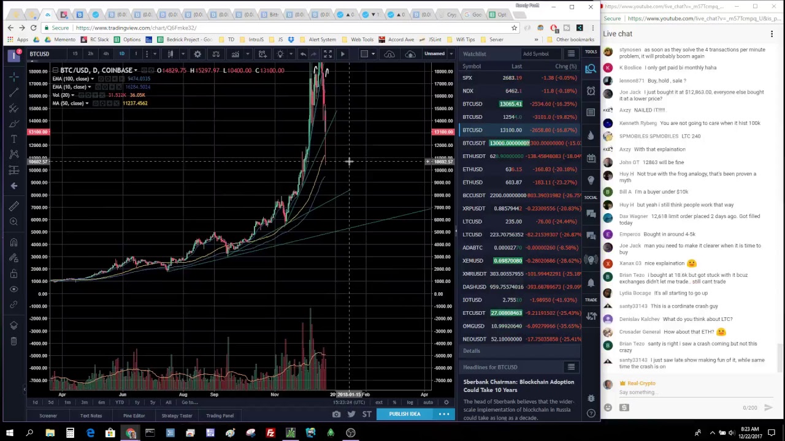Open the Trading Panel tab
The image size is (785, 441).
220,415
